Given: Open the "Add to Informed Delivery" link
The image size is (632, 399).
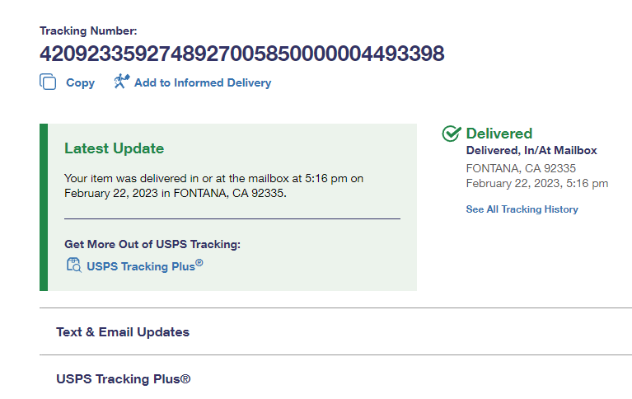Looking at the screenshot, I should pyautogui.click(x=202, y=82).
